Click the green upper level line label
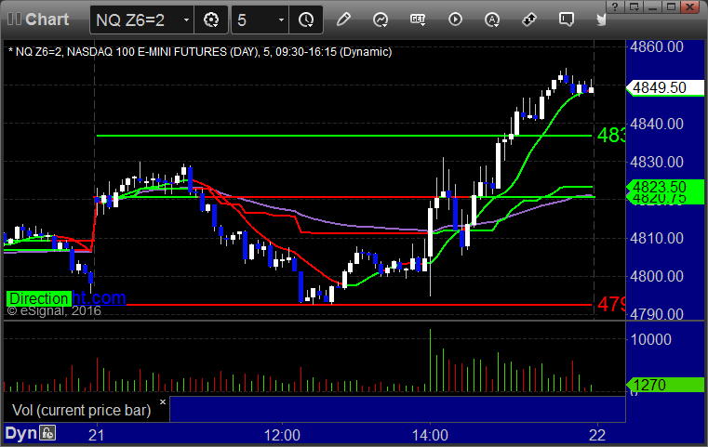Screen dimensions: 708x447 coord(611,135)
